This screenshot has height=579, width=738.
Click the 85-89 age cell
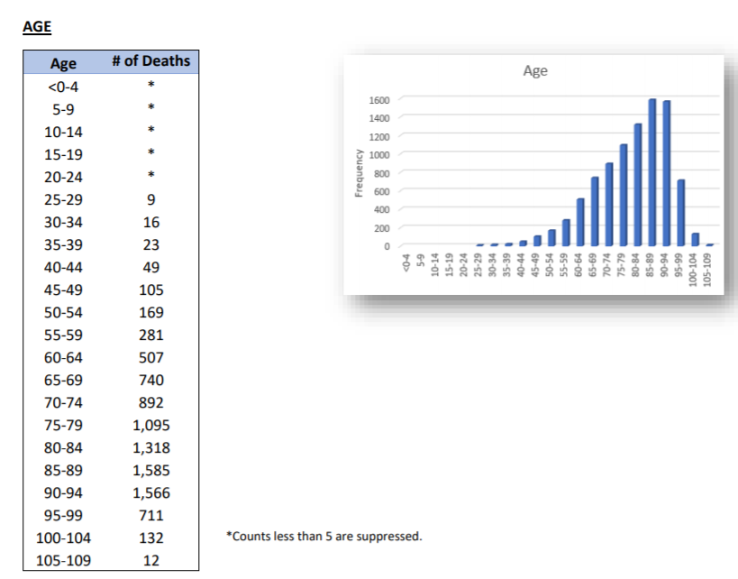[63, 471]
